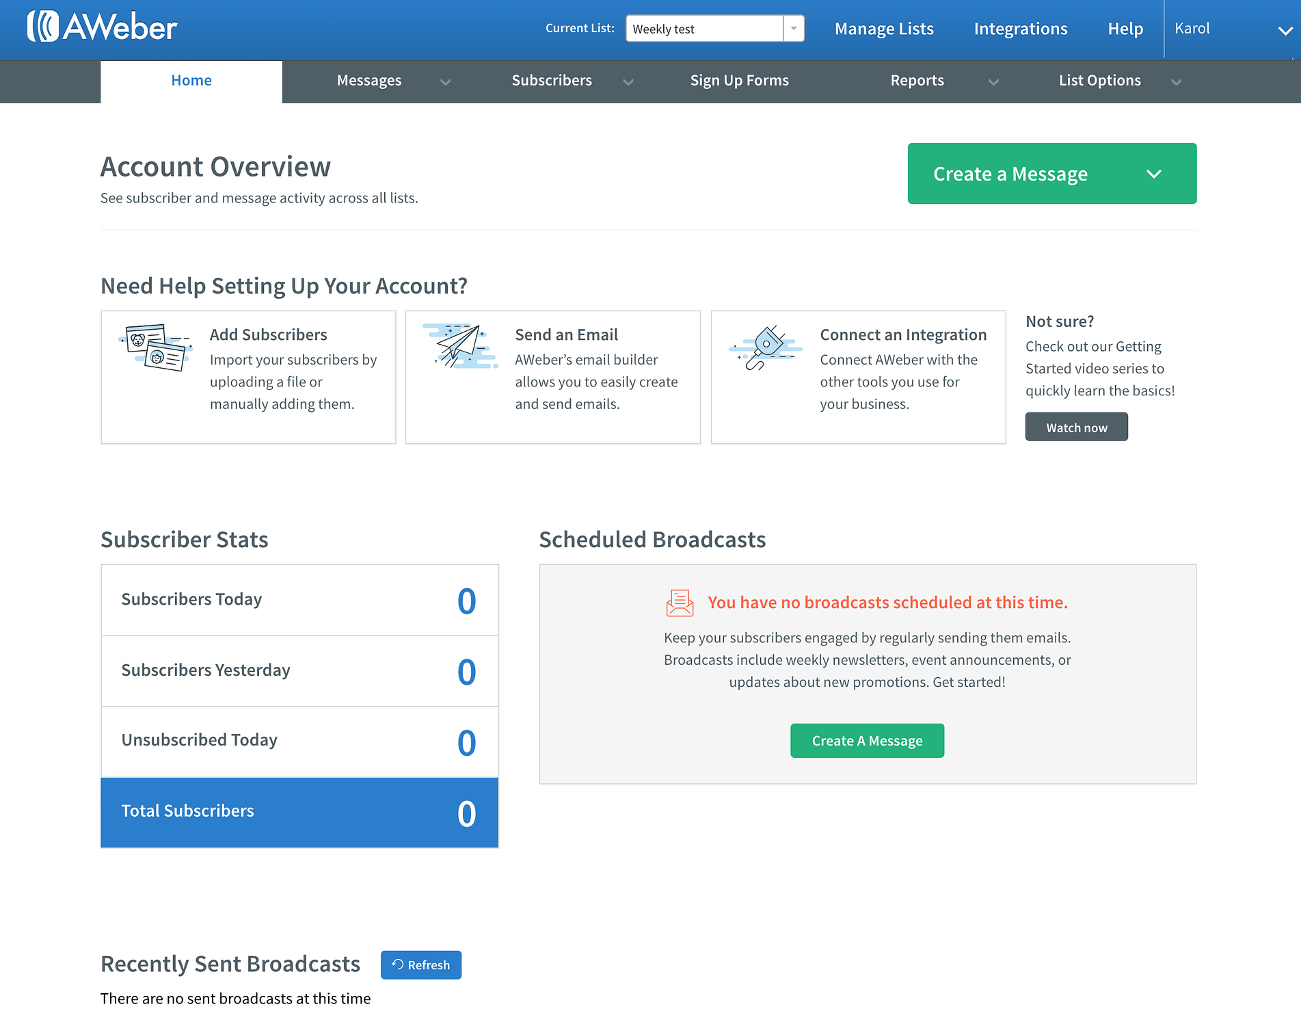Screen dimensions: 1301x1026
Task: Open the Reports tab
Action: click(917, 81)
